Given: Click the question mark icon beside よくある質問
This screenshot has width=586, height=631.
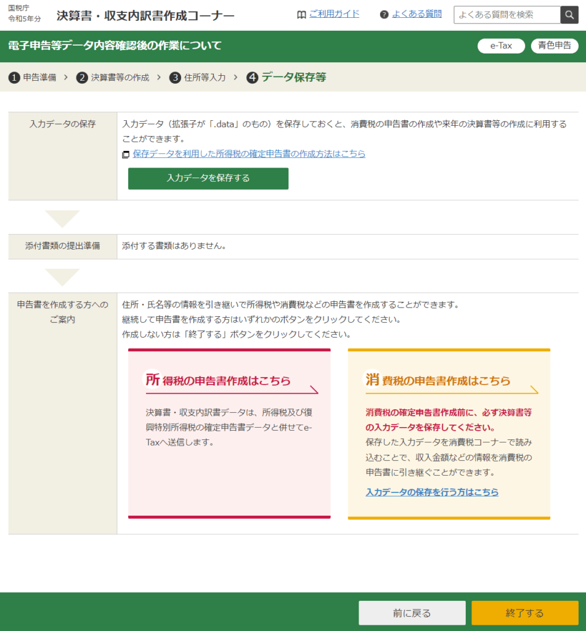Looking at the screenshot, I should click(384, 15).
